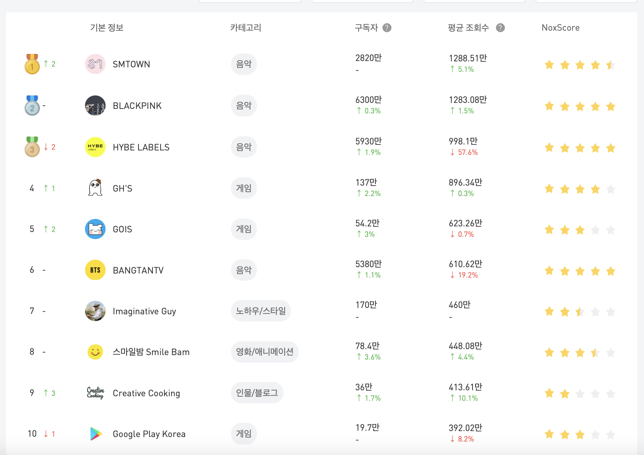Click the BLACKPINK channel profile image
Viewport: 644px width, 455px height.
95,105
